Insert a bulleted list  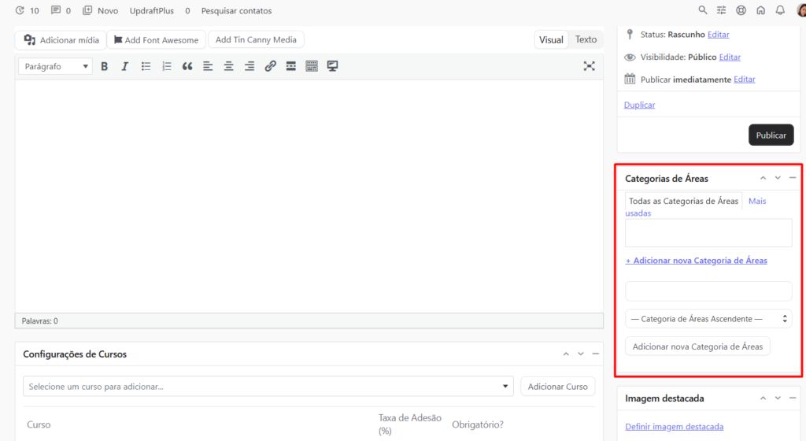(146, 67)
